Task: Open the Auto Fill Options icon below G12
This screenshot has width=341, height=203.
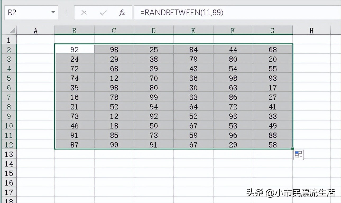Action: (298, 155)
